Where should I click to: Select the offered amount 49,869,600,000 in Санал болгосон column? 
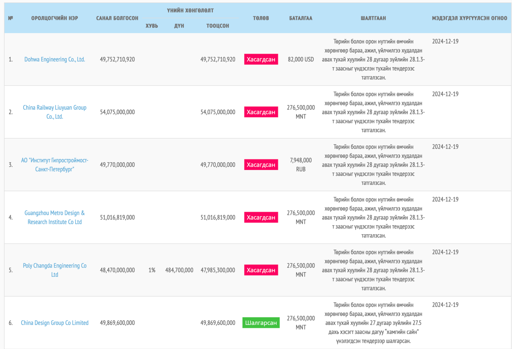(x=117, y=323)
